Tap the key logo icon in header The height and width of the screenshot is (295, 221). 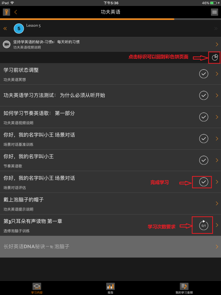6,12
